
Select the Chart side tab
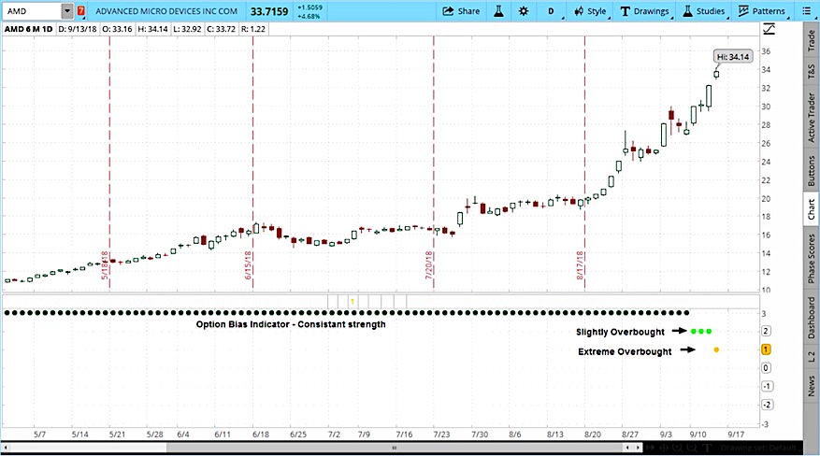[811, 209]
